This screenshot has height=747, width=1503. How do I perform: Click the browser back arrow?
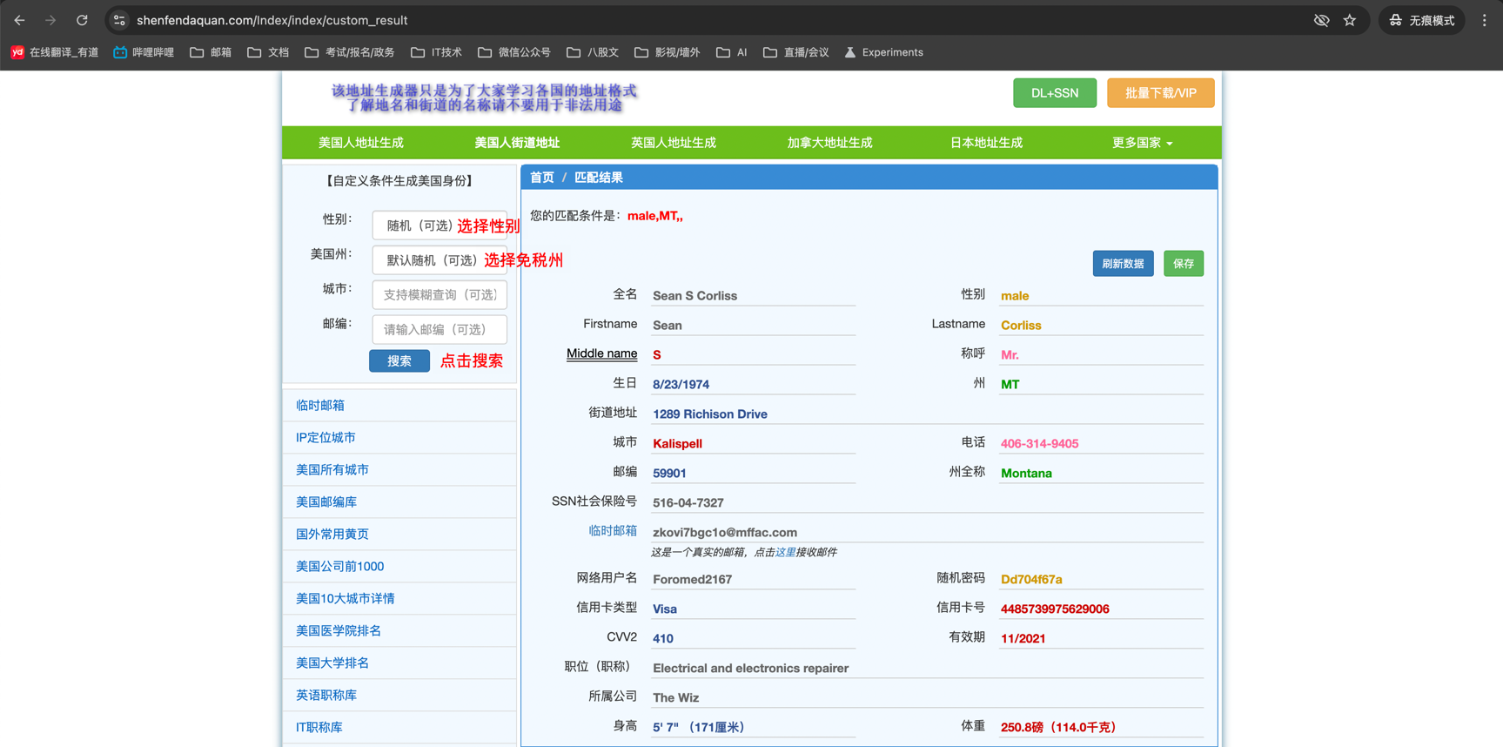[19, 20]
